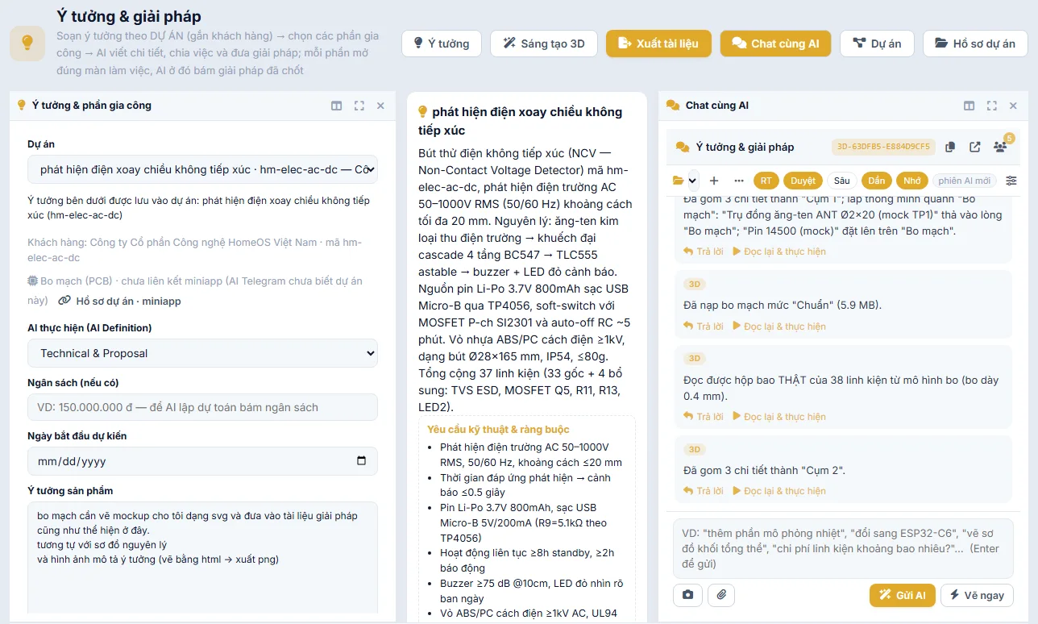Click the chat message input box
The image size is (1038, 624).
point(843,548)
